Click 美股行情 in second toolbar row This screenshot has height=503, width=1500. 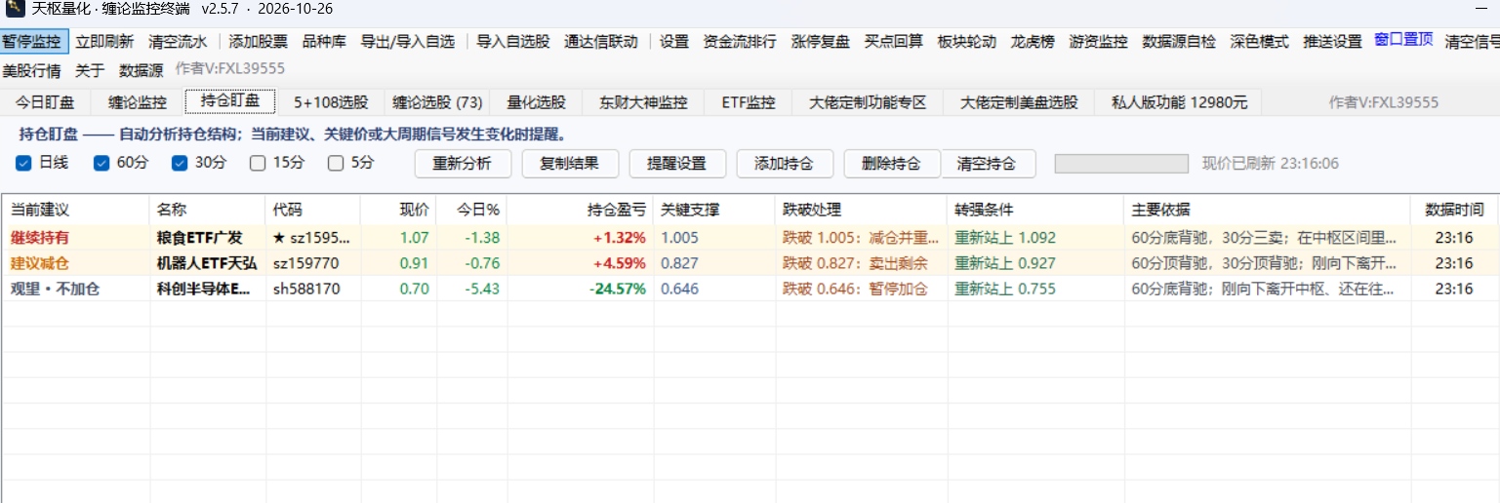point(31,70)
